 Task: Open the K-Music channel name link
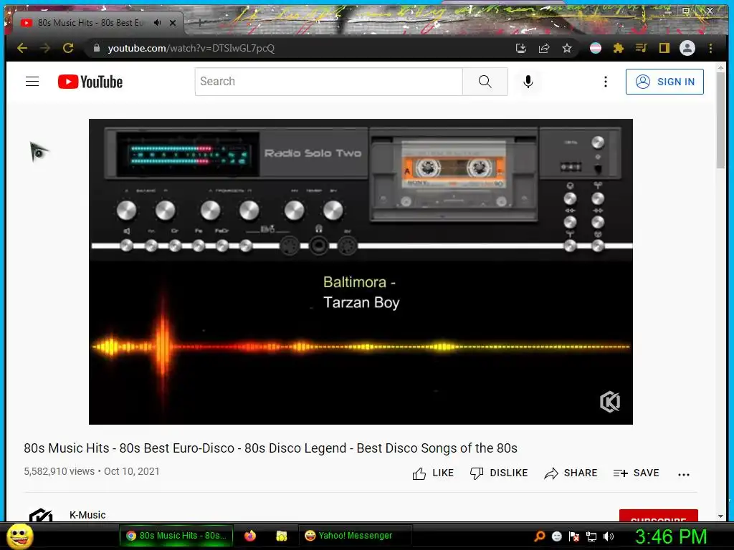click(87, 515)
